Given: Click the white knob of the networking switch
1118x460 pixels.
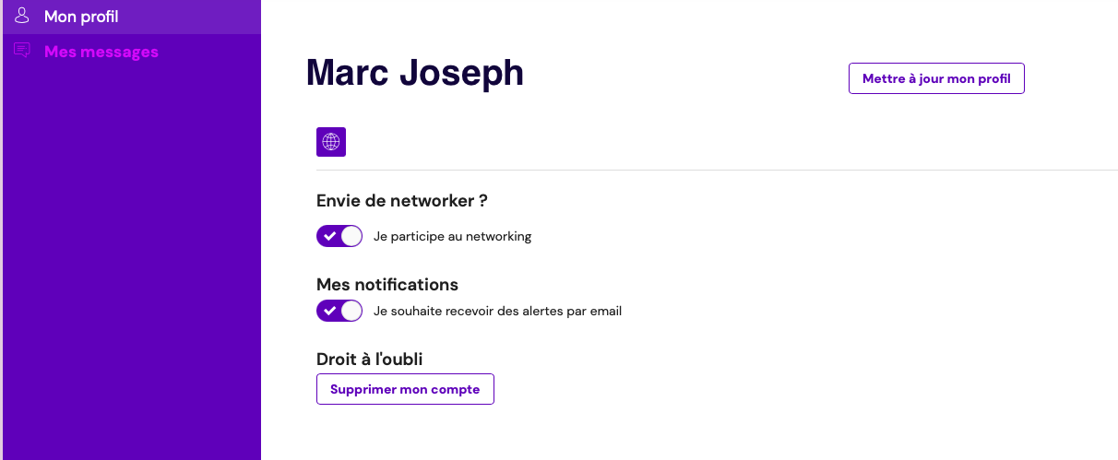Looking at the screenshot, I should point(351,236).
